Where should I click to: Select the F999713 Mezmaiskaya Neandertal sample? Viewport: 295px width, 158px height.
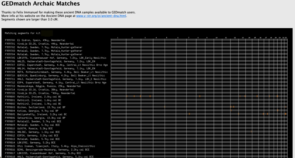pyautogui.click(x=41, y=86)
